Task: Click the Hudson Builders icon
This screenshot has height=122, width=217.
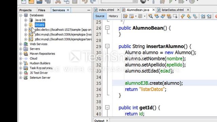Action: 26,63
